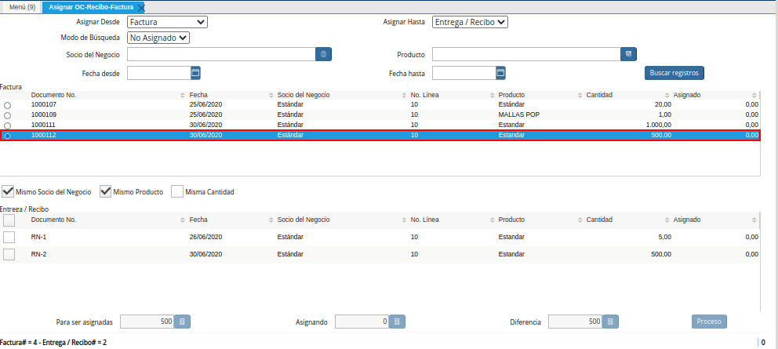778x349 pixels.
Task: Open Modo de Búsqueda dropdown
Action: click(158, 37)
